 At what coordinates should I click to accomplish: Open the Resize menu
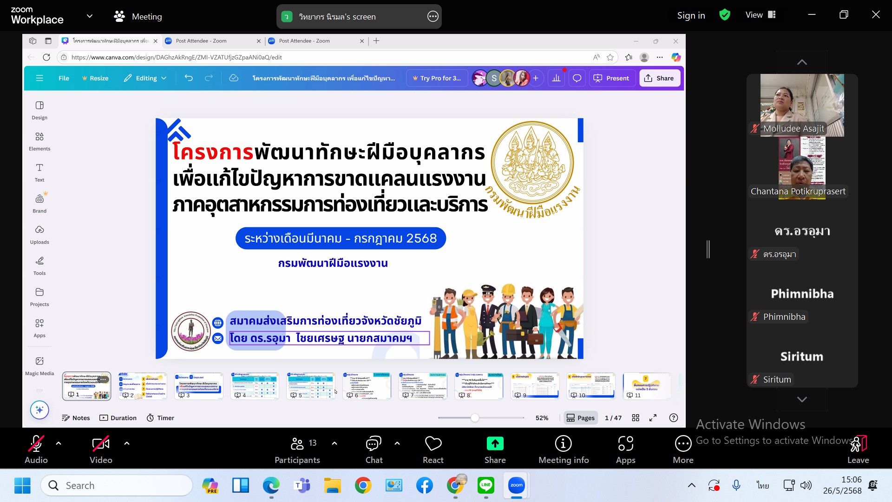(95, 78)
